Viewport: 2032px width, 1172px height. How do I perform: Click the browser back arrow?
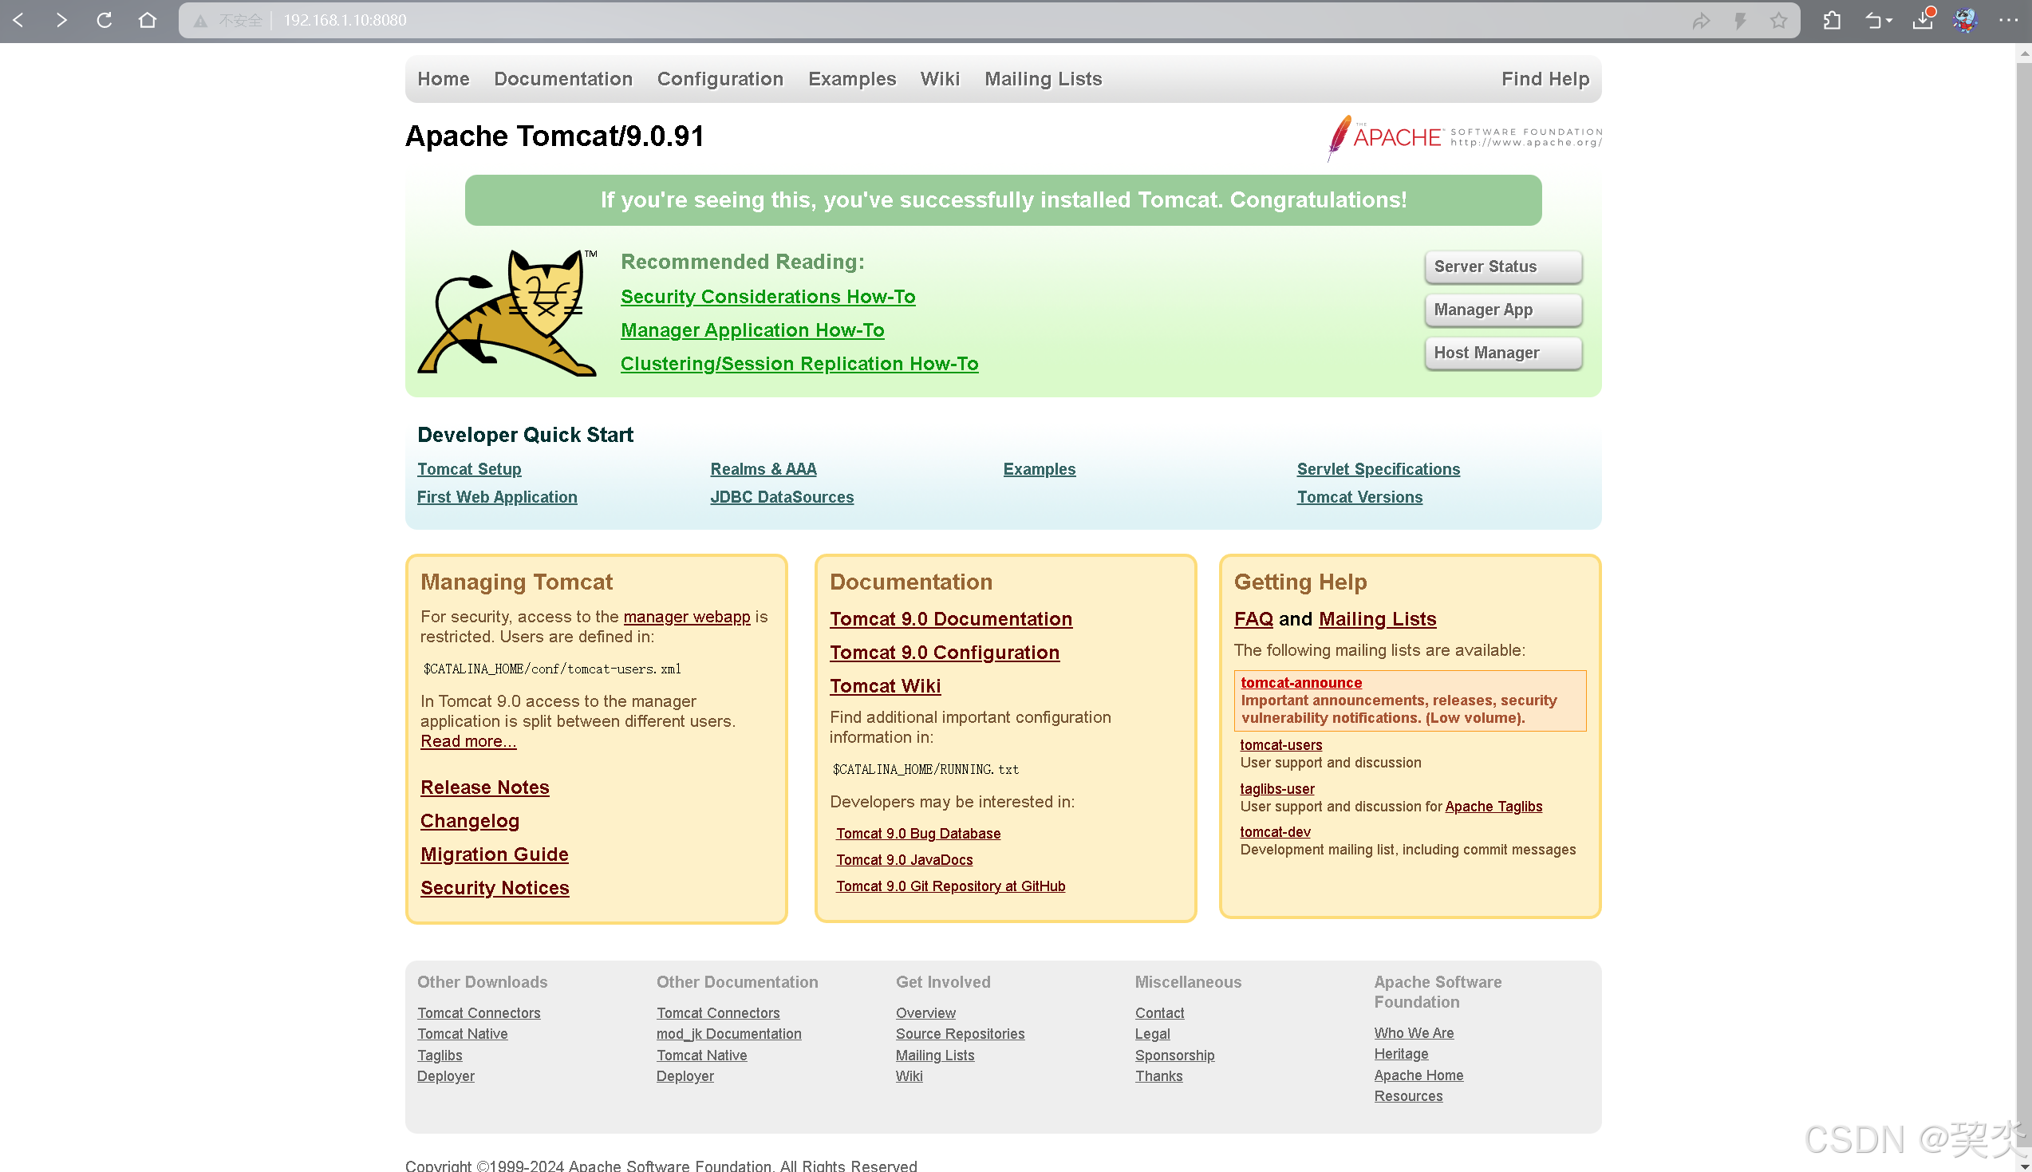pos(18,20)
